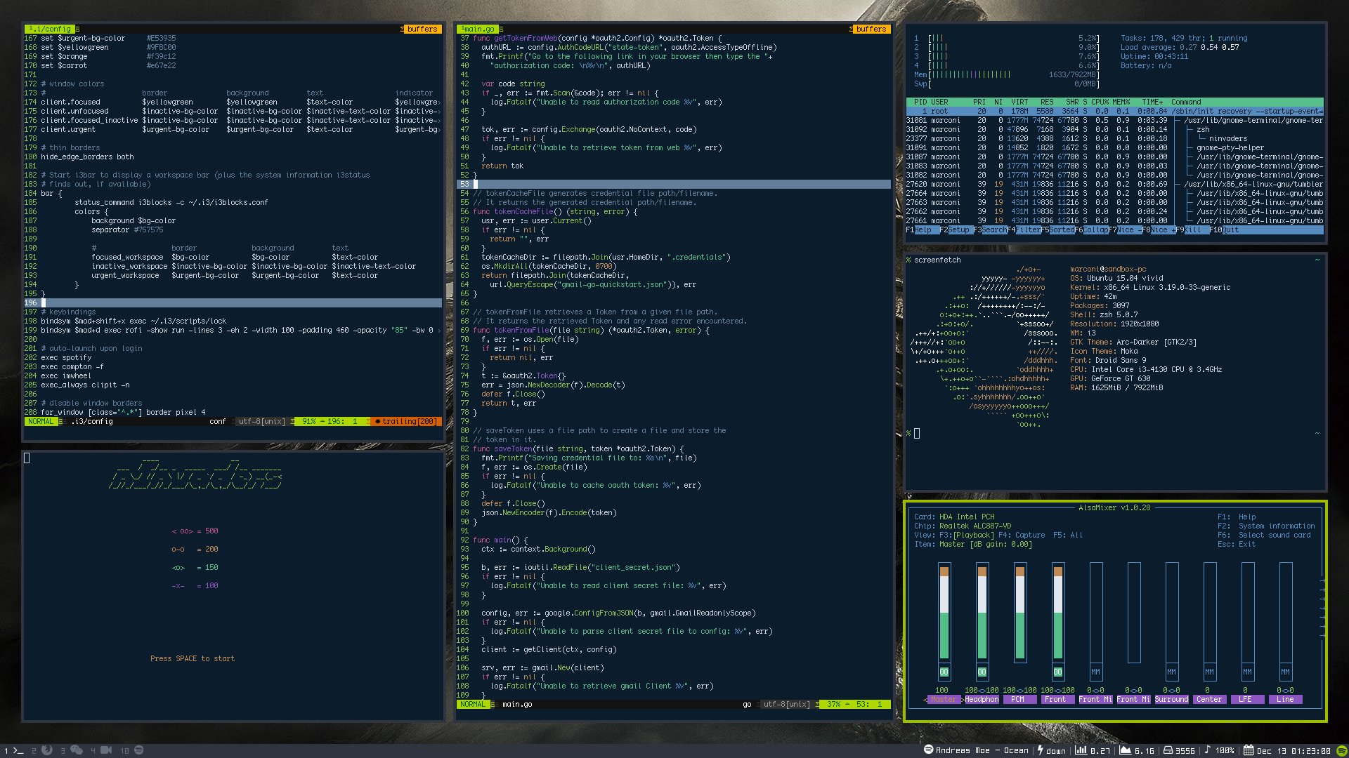1349x758 pixels.
Task: Switch to workspace 1 terminal icon
Action: click(18, 750)
